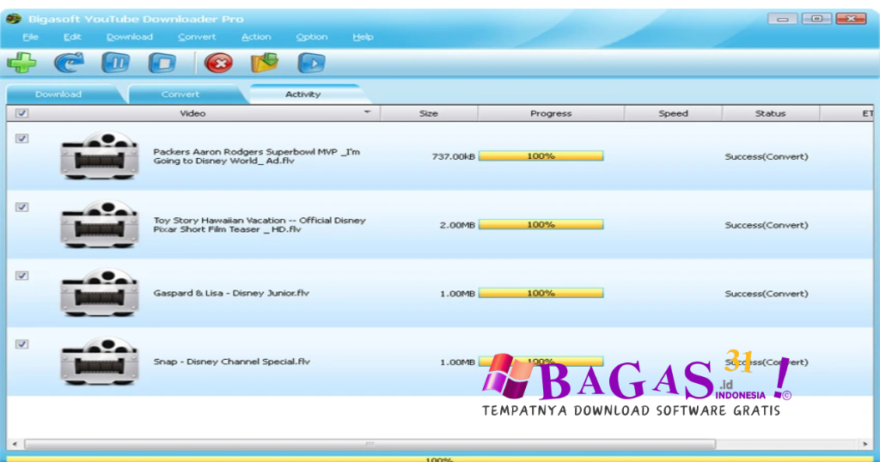Click film reel thumbnail for Gaspard & Lisa

coord(100,293)
